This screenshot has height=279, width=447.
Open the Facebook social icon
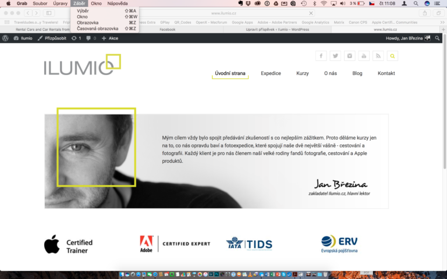[321, 56]
